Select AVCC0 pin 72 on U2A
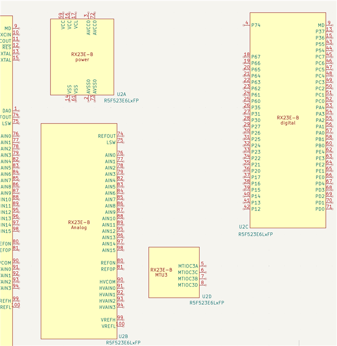 click(93, 15)
